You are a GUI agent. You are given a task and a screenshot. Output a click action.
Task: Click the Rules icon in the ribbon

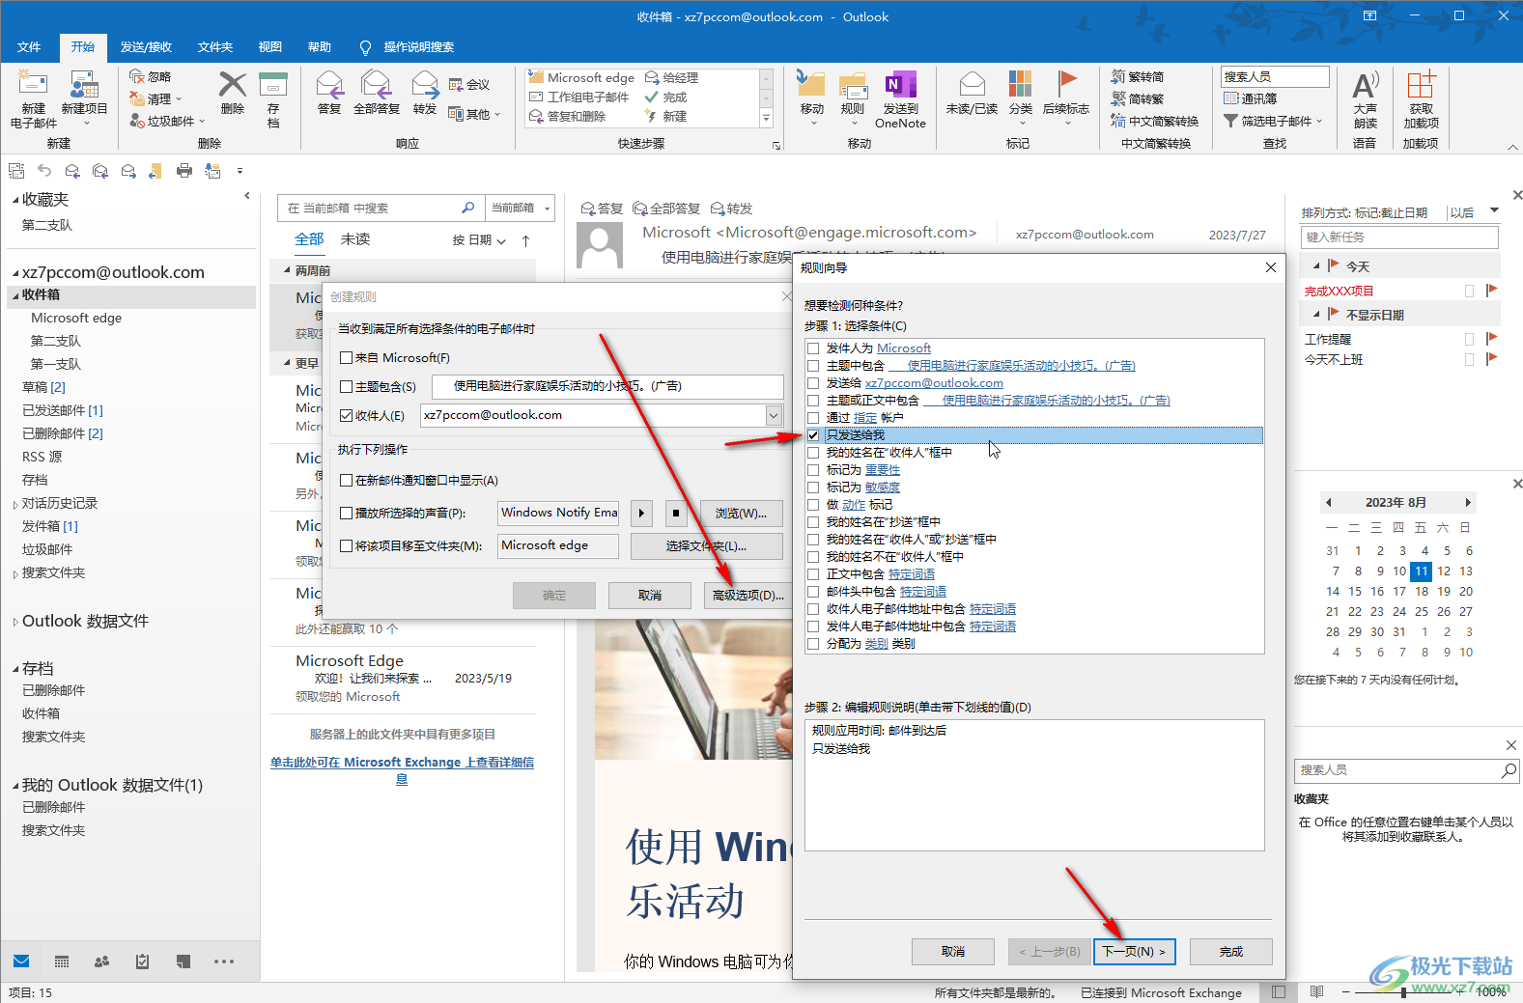click(853, 84)
